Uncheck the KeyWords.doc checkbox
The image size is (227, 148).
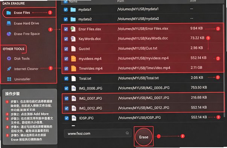tap(66, 39)
